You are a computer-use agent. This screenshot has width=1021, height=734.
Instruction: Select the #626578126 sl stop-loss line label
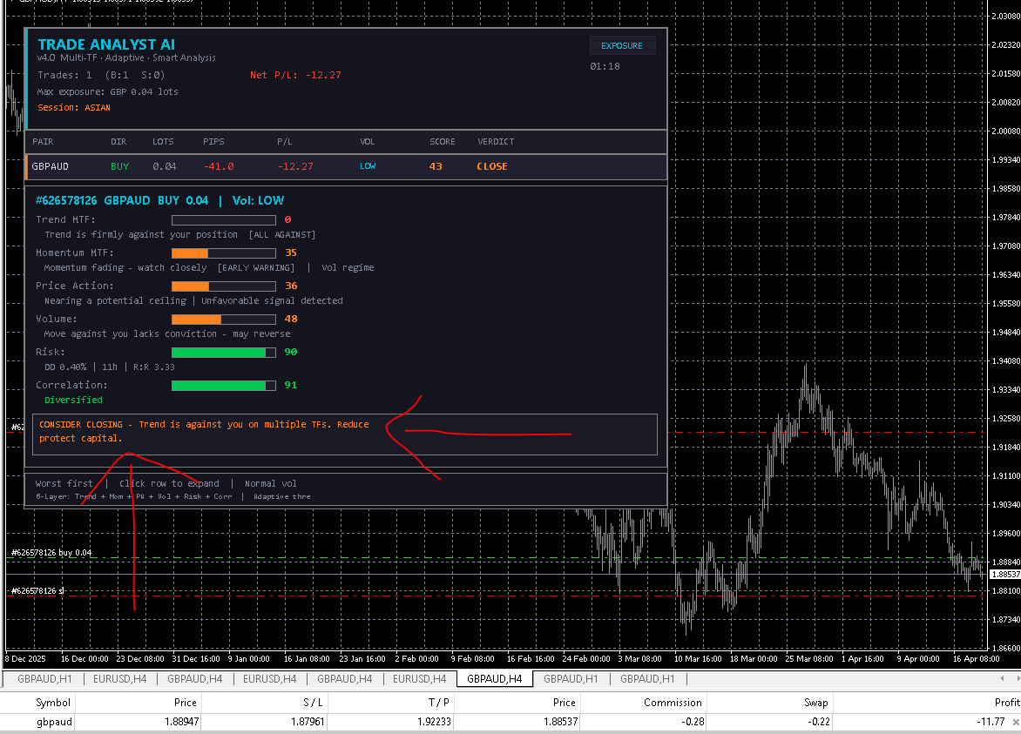pyautogui.click(x=37, y=591)
